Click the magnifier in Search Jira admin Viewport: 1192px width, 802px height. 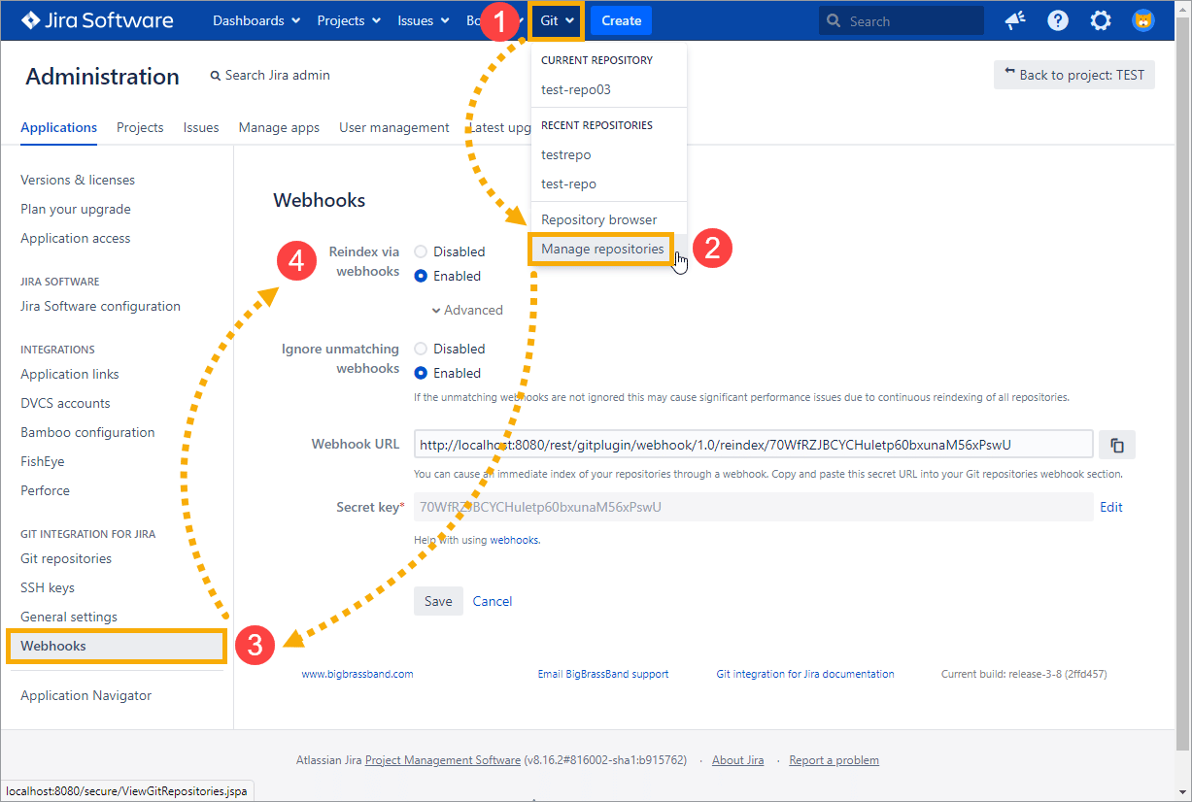216,76
